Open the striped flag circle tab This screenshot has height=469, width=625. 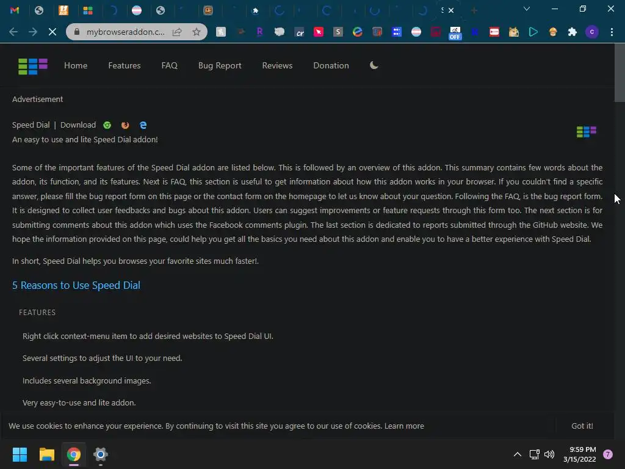click(137, 10)
